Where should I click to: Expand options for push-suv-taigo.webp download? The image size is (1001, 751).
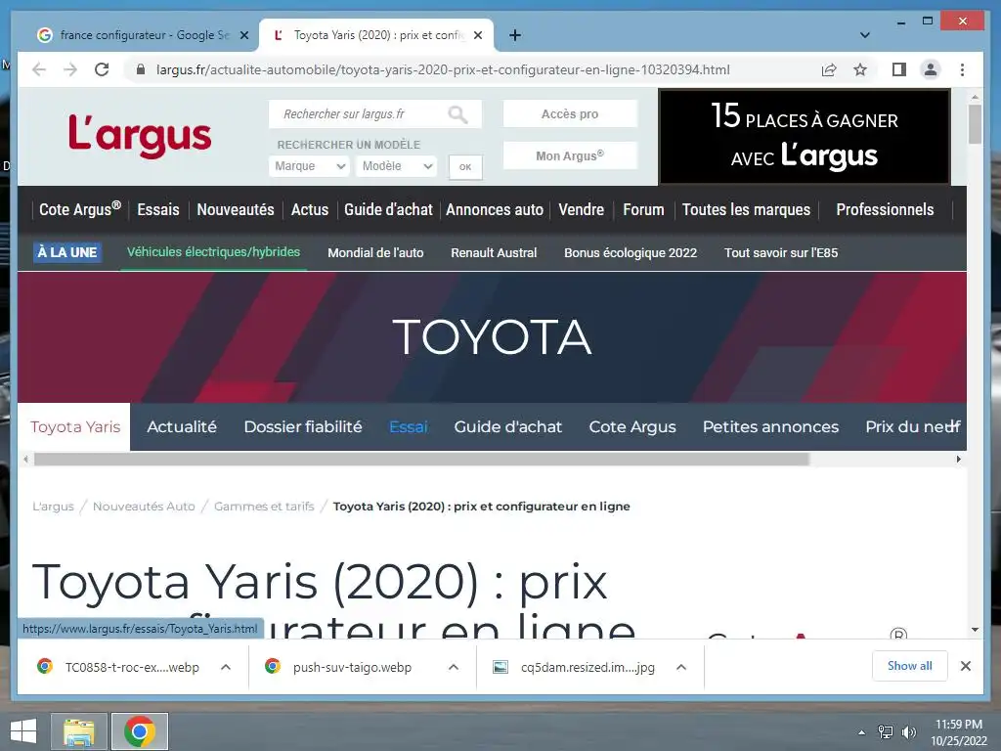[x=454, y=667]
